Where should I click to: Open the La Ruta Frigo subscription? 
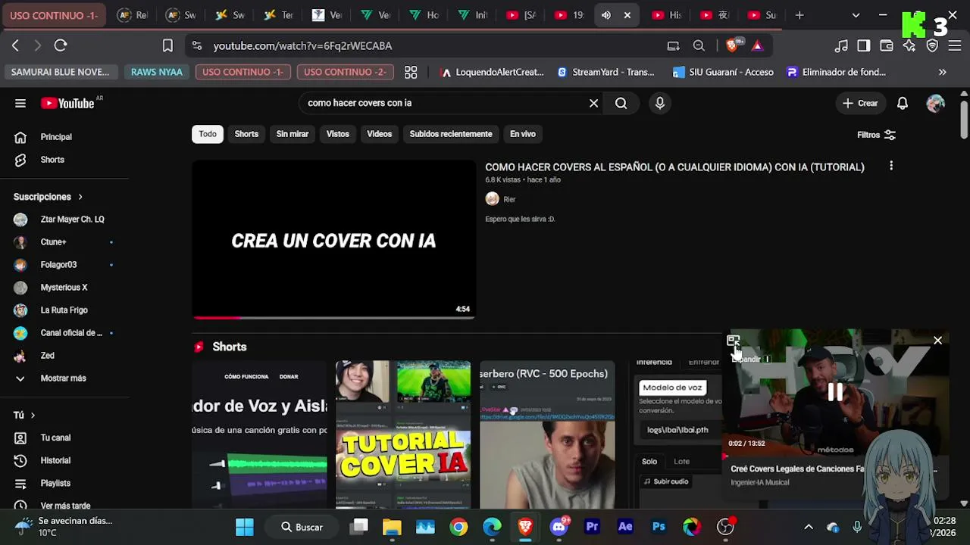[64, 310]
